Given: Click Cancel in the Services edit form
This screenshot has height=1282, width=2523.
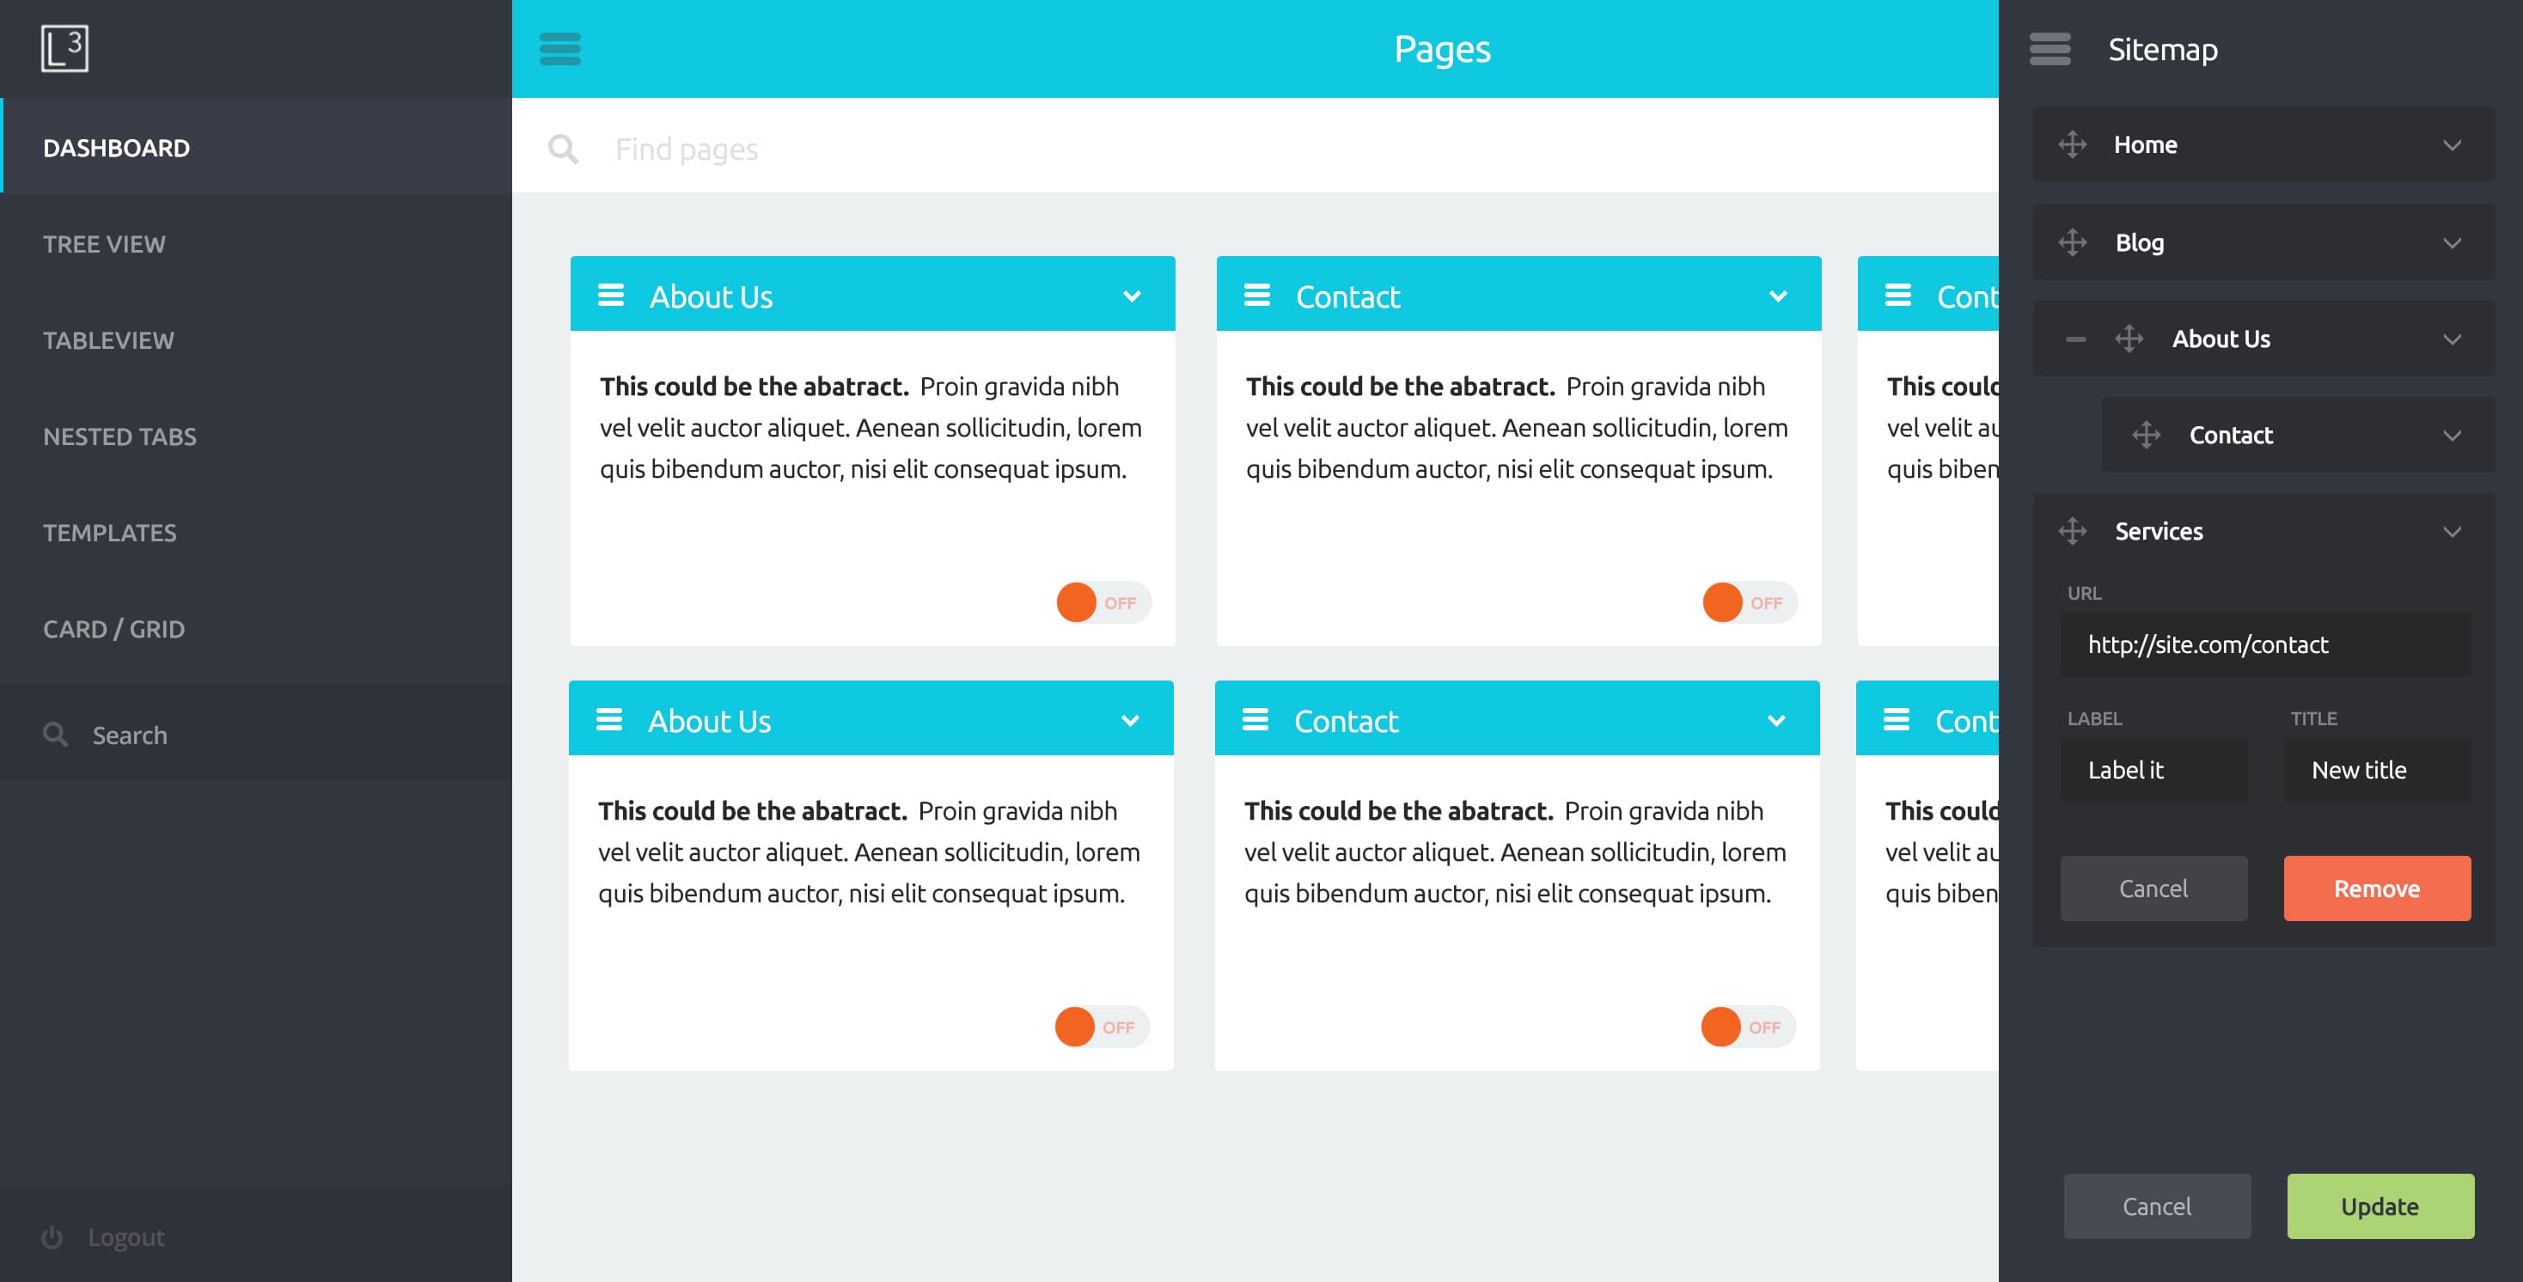Looking at the screenshot, I should tap(2153, 888).
